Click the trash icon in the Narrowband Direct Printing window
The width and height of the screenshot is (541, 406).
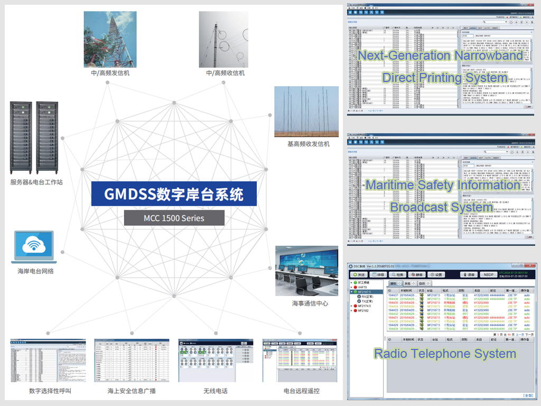point(521,22)
